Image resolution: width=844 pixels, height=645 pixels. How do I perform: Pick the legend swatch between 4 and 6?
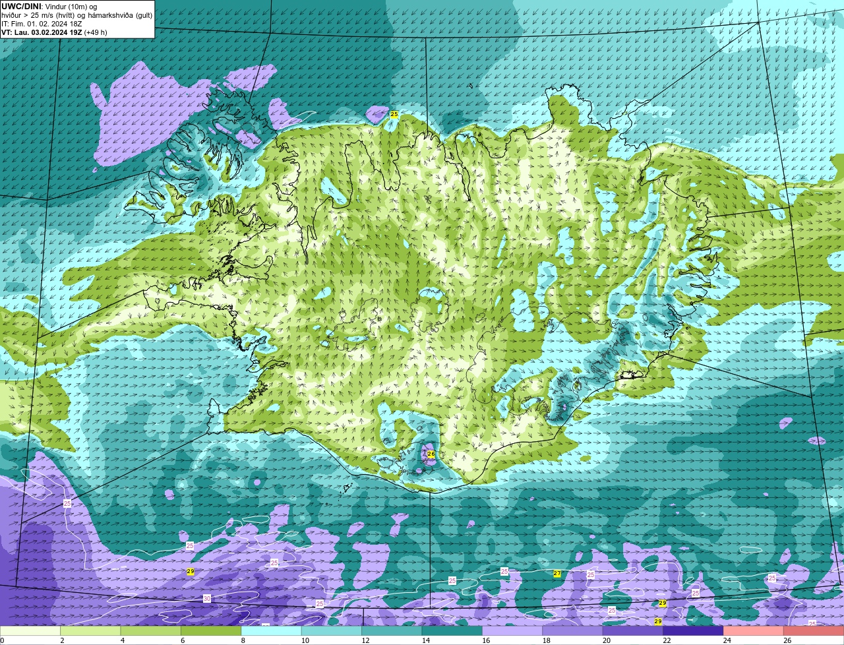tap(151, 631)
